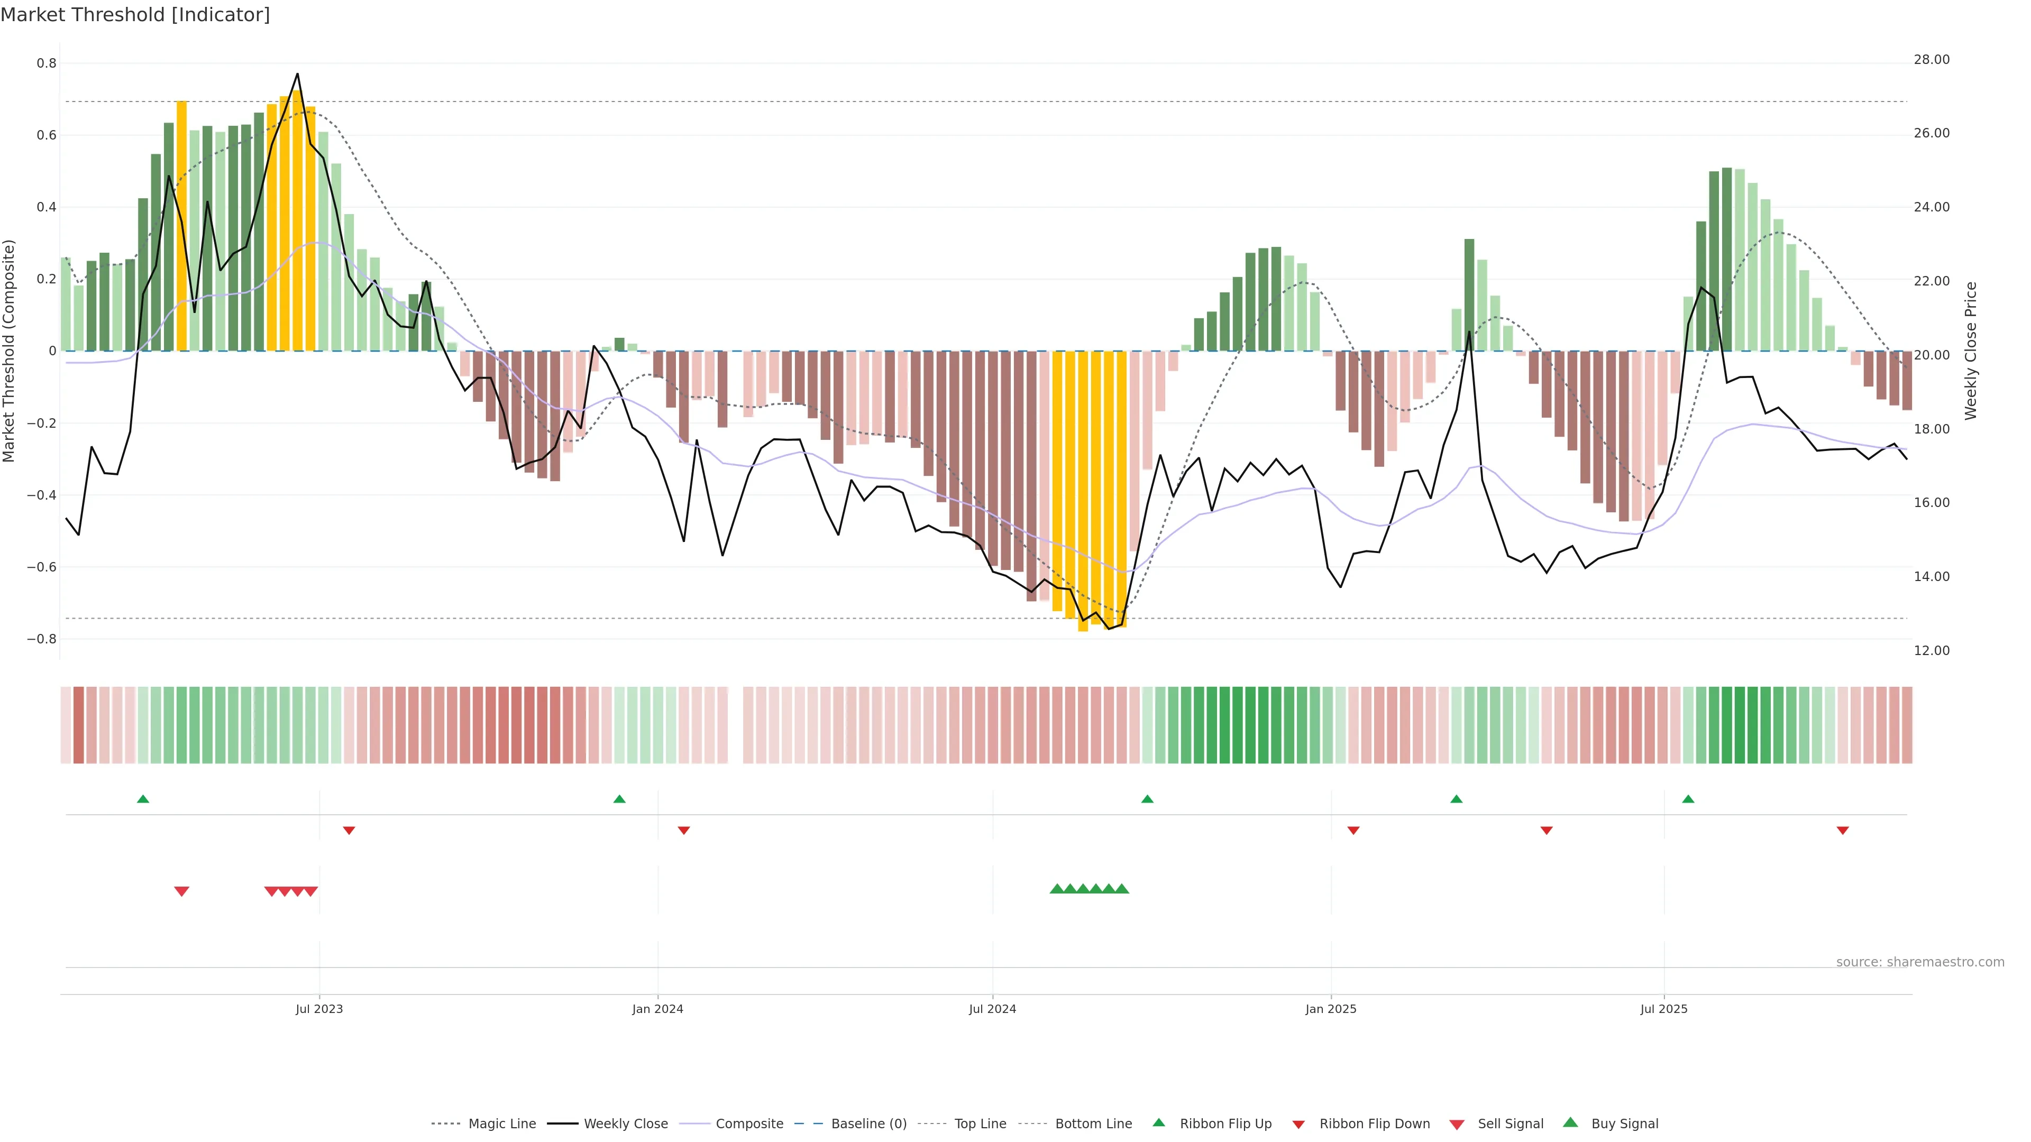Image resolution: width=2031 pixels, height=1142 pixels.
Task: Click the tallest gold bar near Jul 2023
Action: [297, 220]
